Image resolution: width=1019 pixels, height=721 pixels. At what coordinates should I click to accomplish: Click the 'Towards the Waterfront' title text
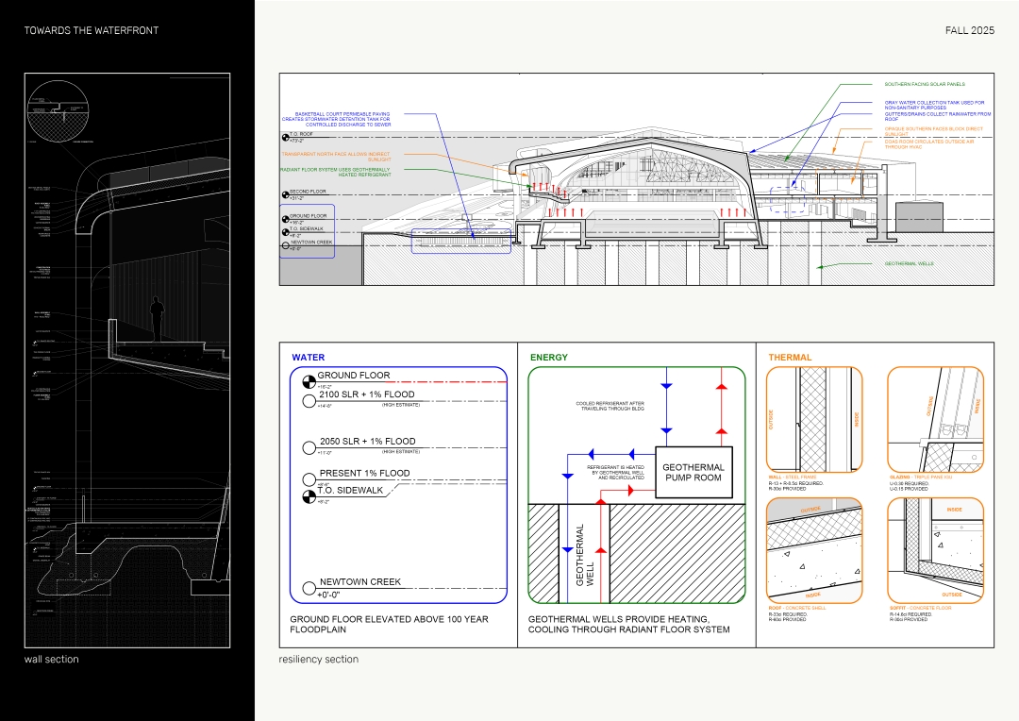pyautogui.click(x=92, y=30)
